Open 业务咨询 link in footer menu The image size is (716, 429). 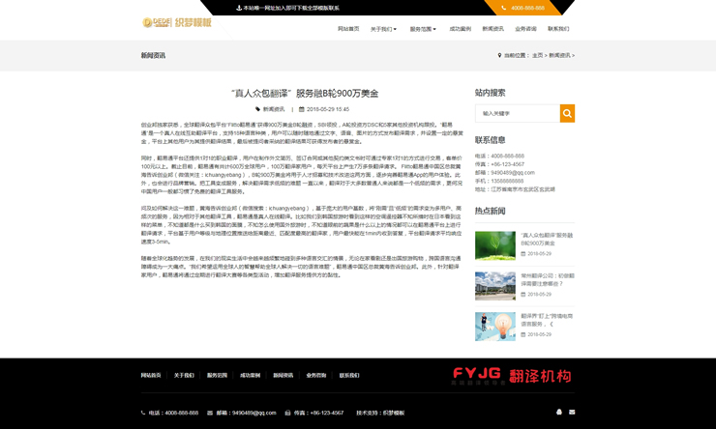tap(316, 375)
